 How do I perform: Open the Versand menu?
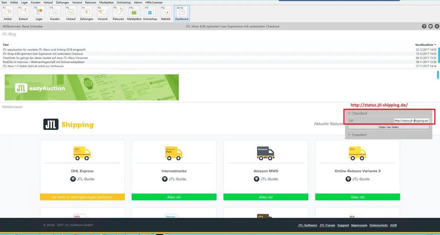point(77,2)
